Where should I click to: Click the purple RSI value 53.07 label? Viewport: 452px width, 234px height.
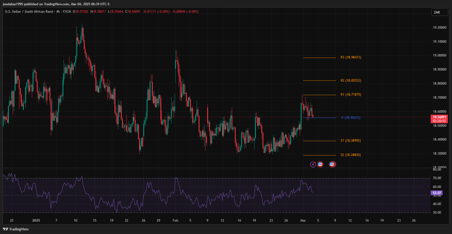point(436,193)
